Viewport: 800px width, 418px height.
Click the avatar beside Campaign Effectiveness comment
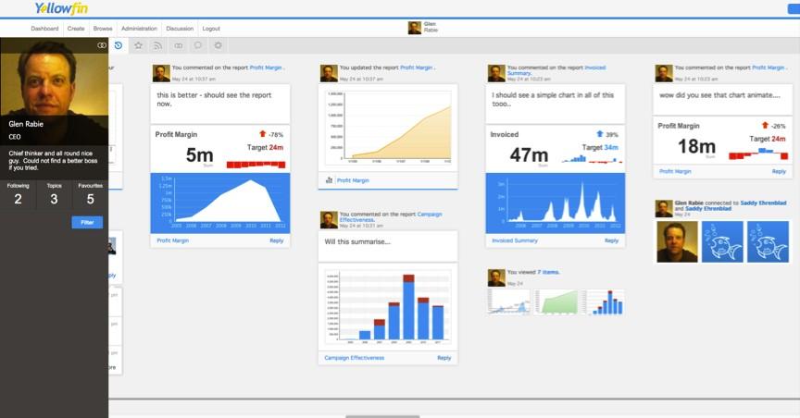(329, 220)
